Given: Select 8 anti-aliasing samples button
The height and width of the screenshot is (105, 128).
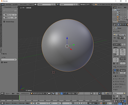Looking at the screenshot, I should tap(115, 70).
